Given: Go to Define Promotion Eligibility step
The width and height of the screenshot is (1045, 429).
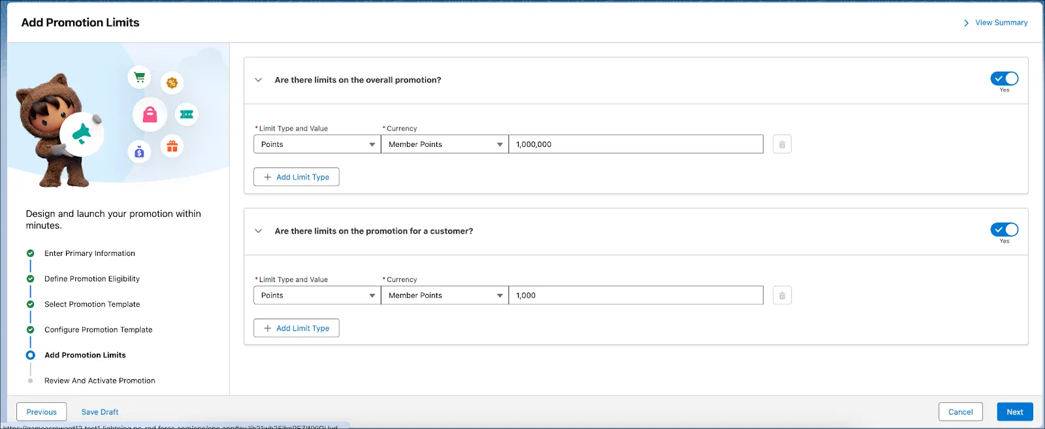Looking at the screenshot, I should click(x=92, y=279).
